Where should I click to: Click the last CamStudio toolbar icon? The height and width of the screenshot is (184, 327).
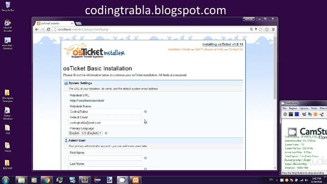pos(322,114)
